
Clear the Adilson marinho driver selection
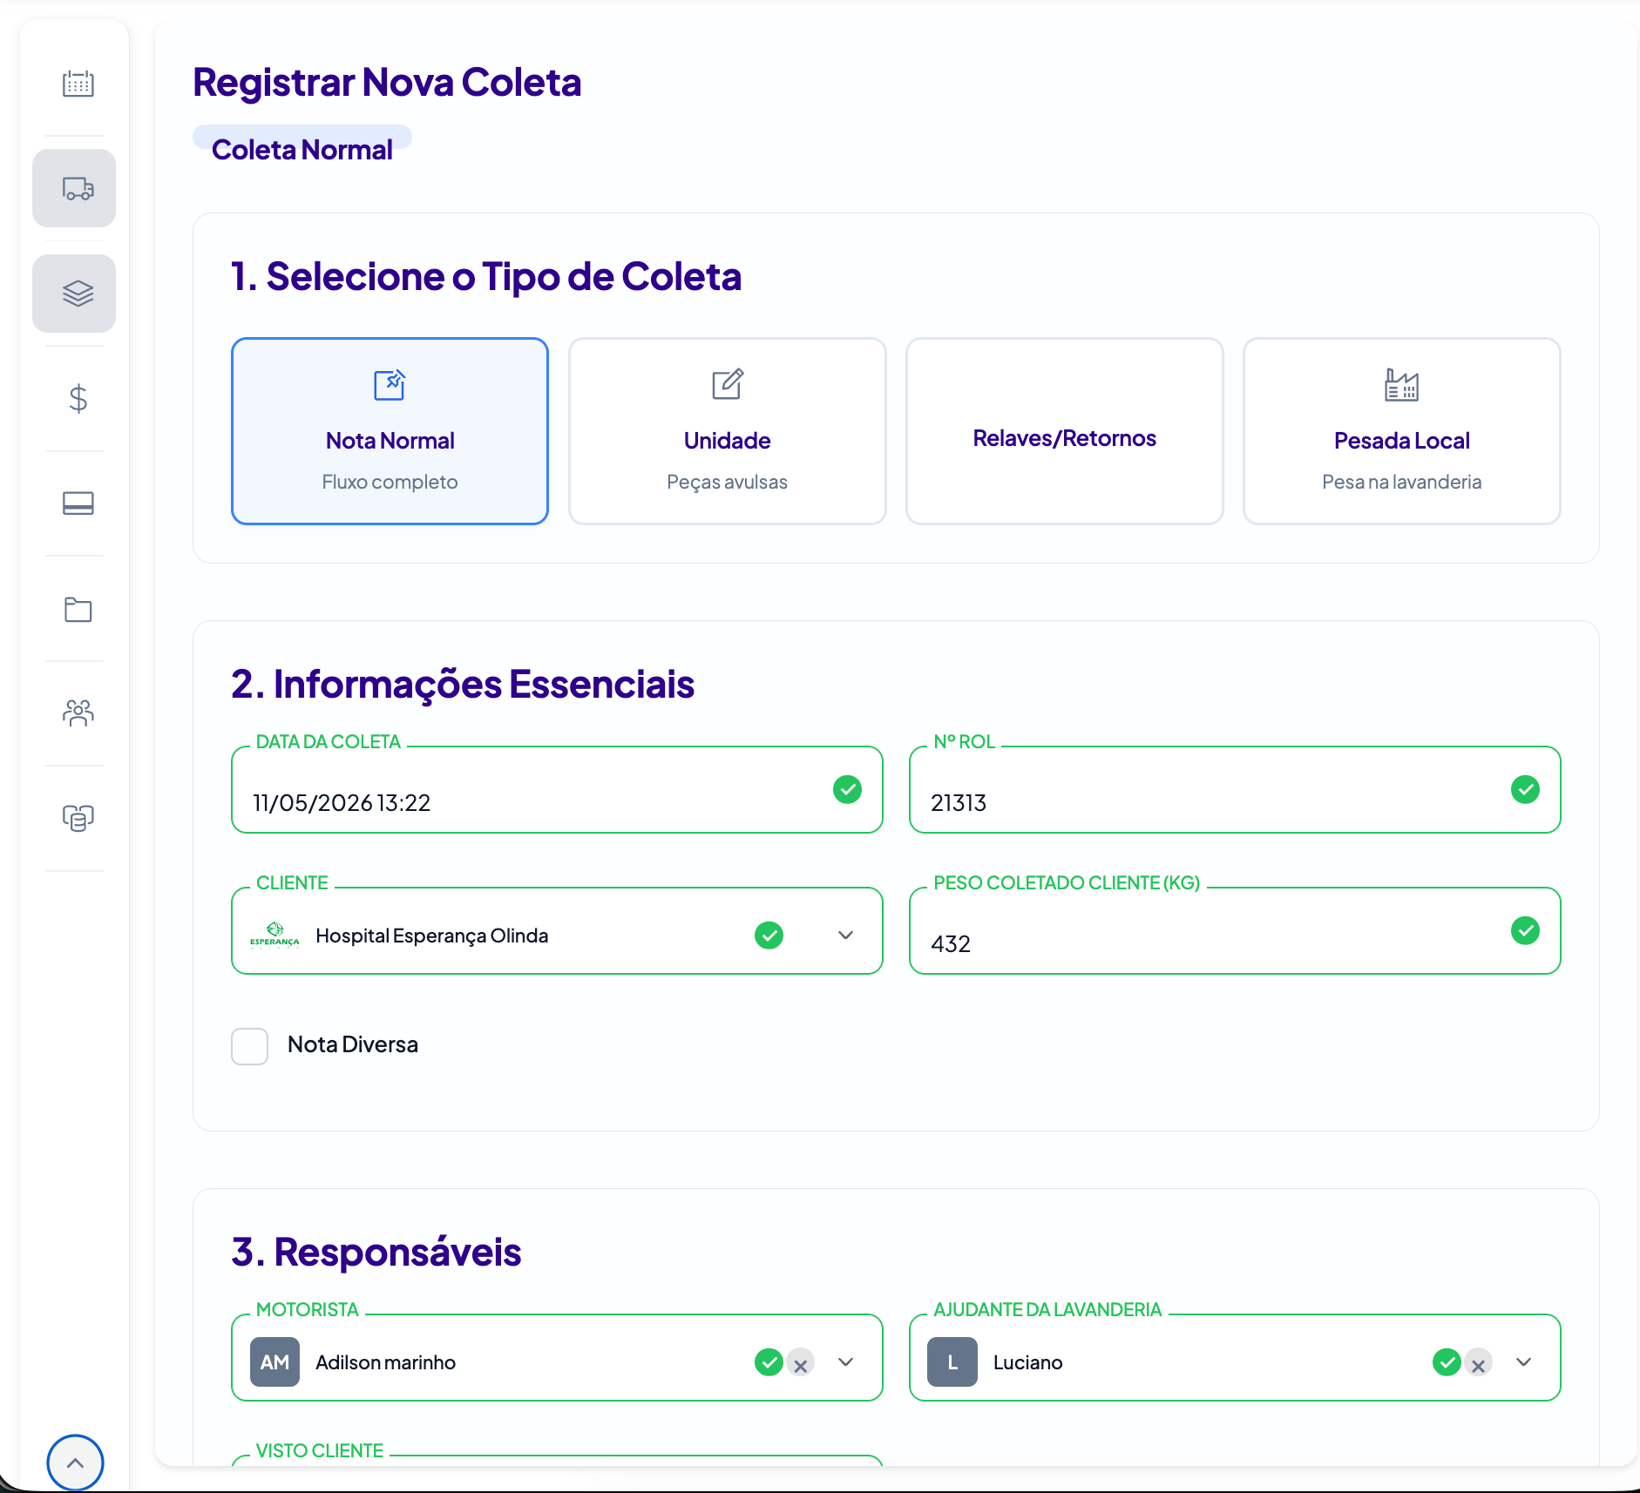(x=800, y=1363)
